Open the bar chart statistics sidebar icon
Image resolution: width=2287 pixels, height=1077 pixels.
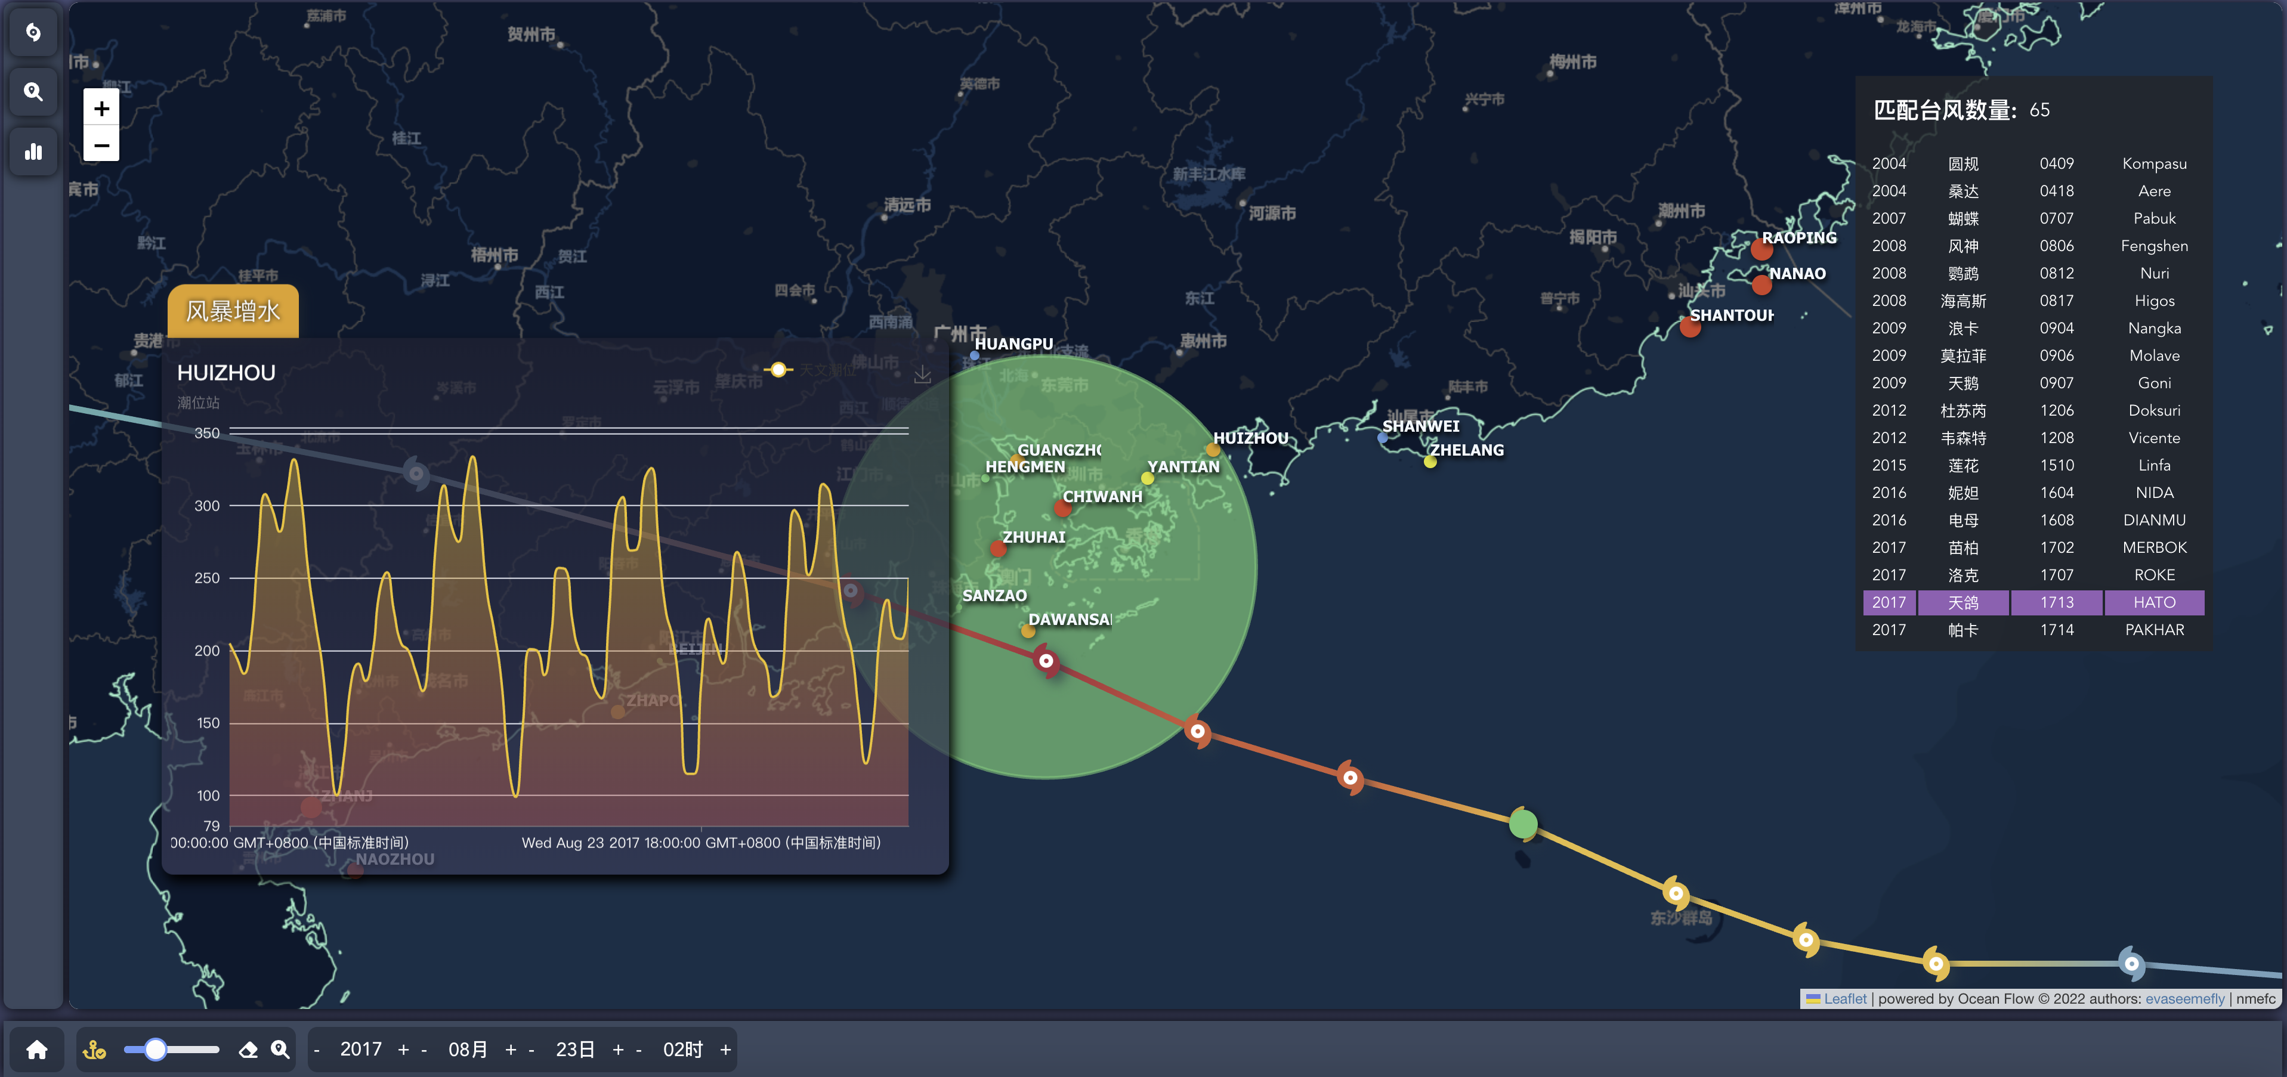click(x=34, y=151)
